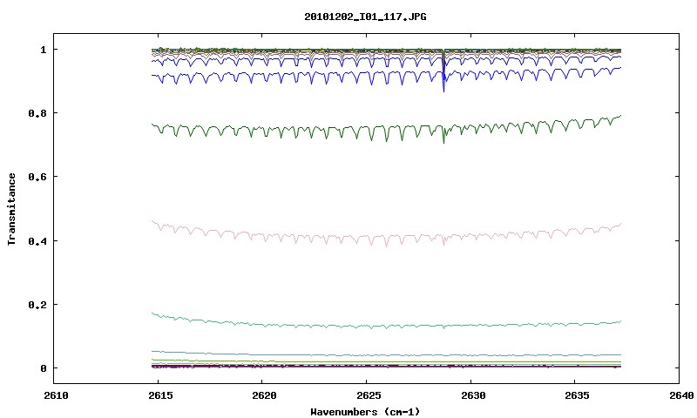This screenshot has width=697, height=418.
Task: Click the x-axis tick label 2635
Action: tap(577, 395)
